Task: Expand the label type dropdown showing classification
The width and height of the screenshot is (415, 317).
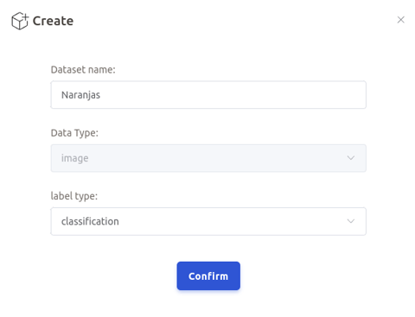Action: pyautogui.click(x=208, y=221)
